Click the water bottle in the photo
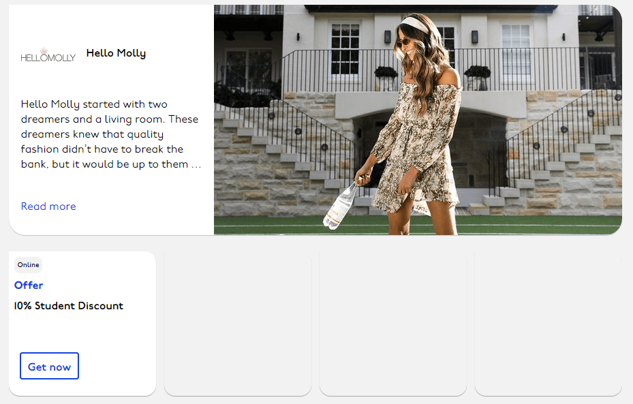The width and height of the screenshot is (633, 404). pyautogui.click(x=341, y=206)
